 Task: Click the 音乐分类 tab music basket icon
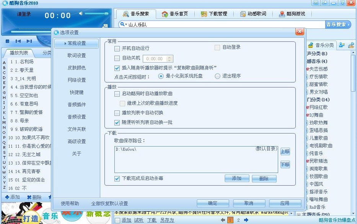311,45
